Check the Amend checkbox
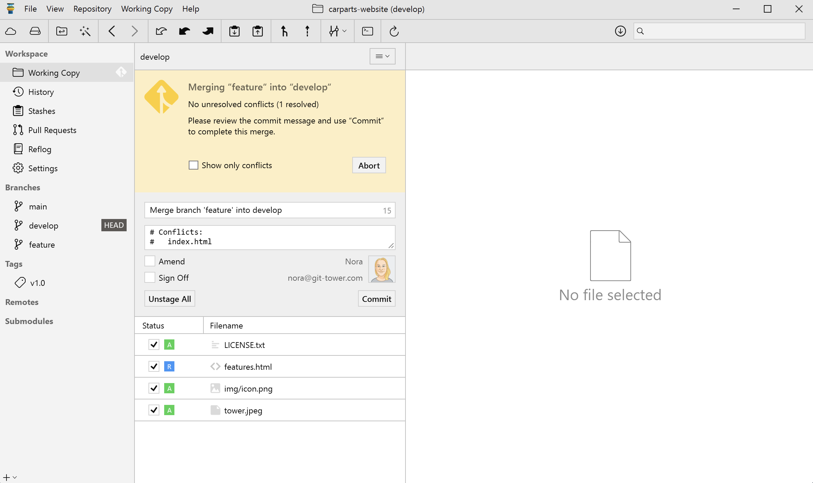Viewport: 813px width, 483px height. [x=150, y=261]
